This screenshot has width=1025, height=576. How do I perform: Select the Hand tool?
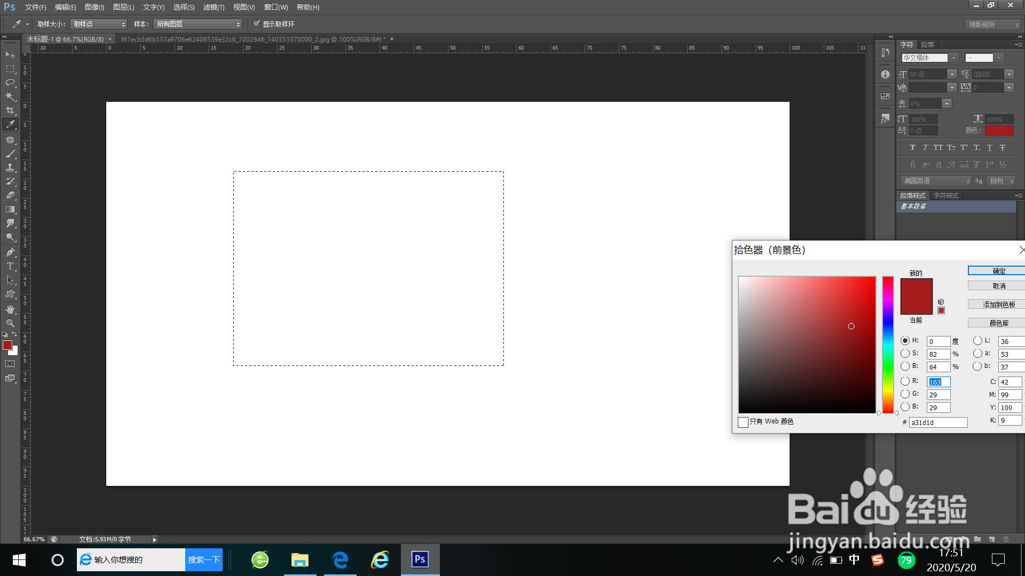pos(10,309)
